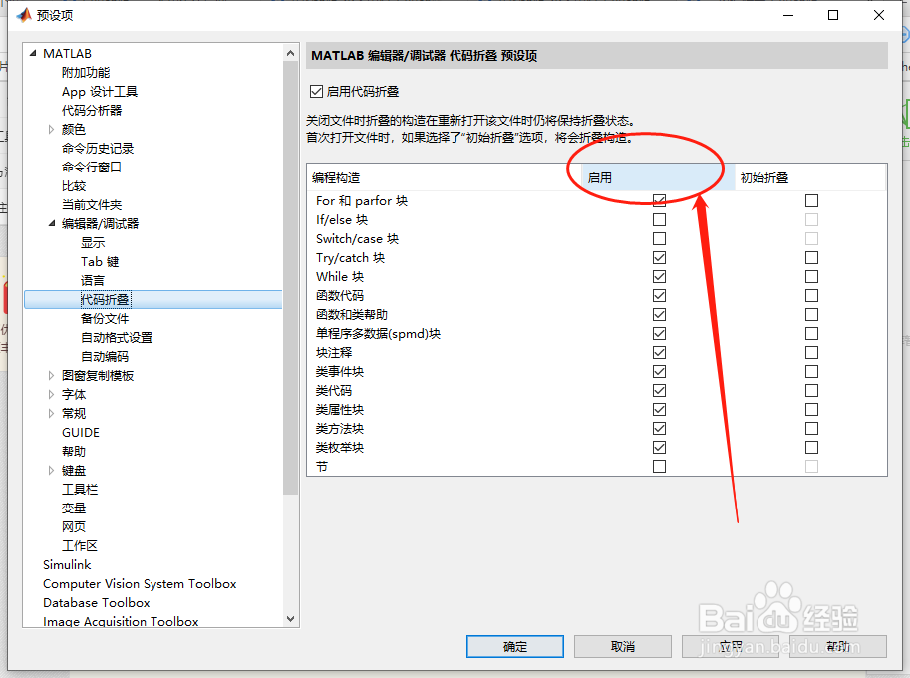Image resolution: width=910 pixels, height=678 pixels.
Task: Click the 确定 button
Action: 514,646
